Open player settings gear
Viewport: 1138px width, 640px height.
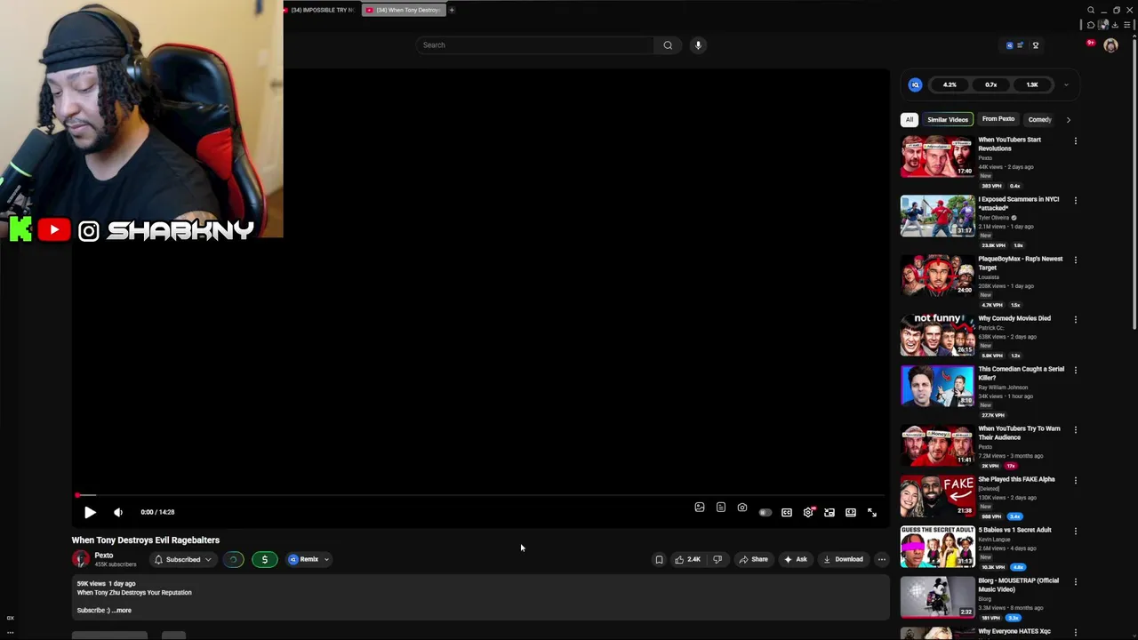(x=808, y=512)
